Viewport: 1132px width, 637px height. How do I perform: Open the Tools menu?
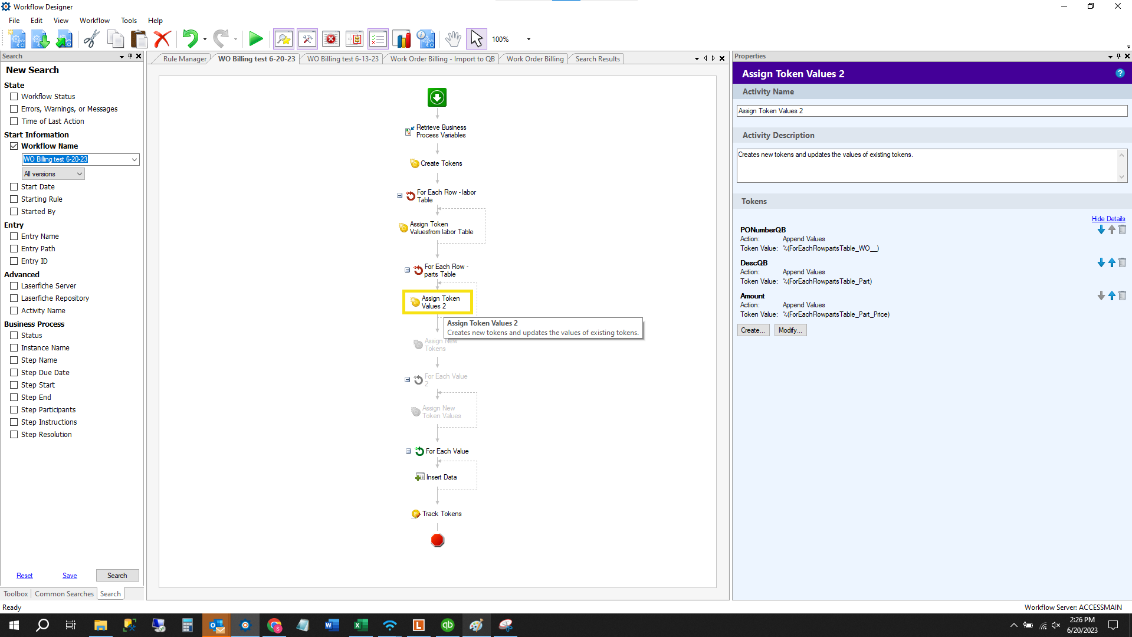pos(129,21)
